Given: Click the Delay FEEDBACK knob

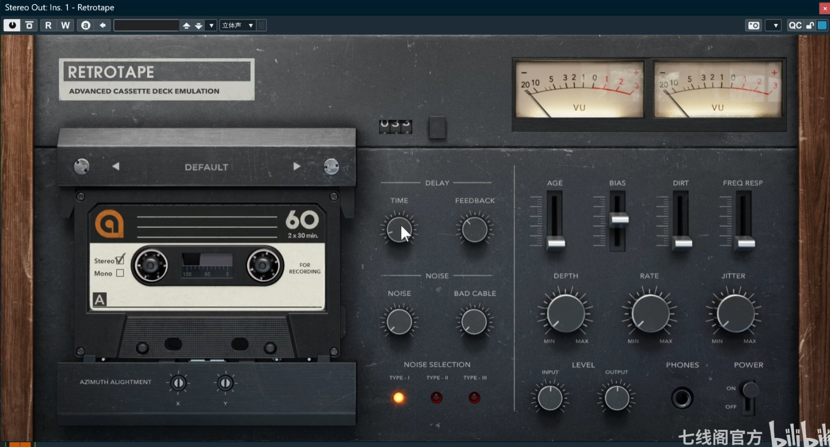Looking at the screenshot, I should pyautogui.click(x=474, y=229).
